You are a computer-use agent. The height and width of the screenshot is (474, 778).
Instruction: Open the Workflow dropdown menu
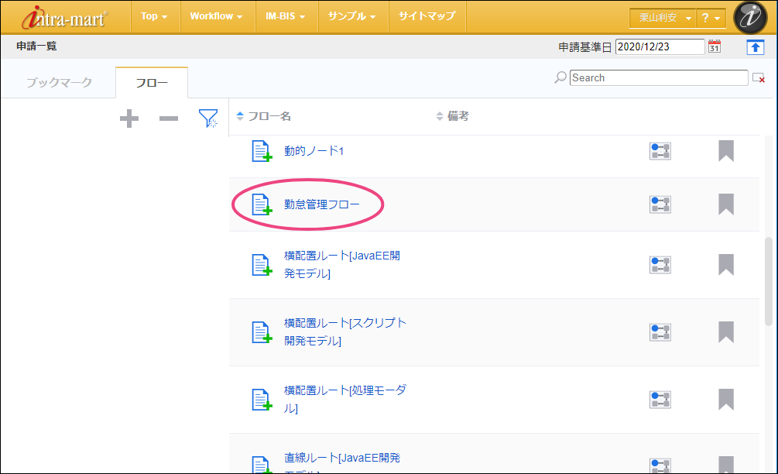217,16
